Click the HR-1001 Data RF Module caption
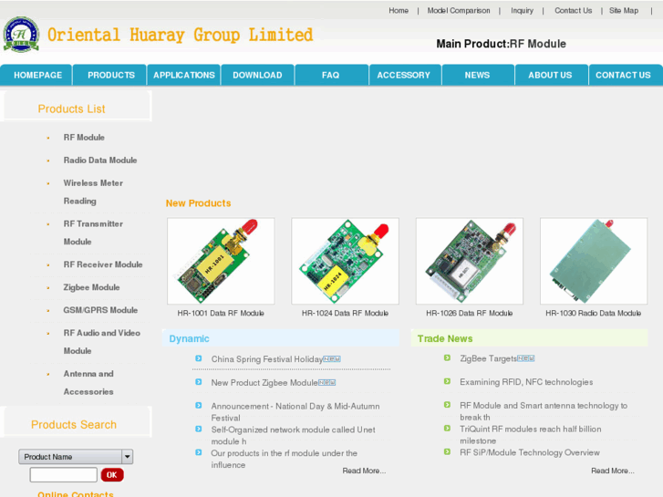663x497 pixels. point(221,313)
